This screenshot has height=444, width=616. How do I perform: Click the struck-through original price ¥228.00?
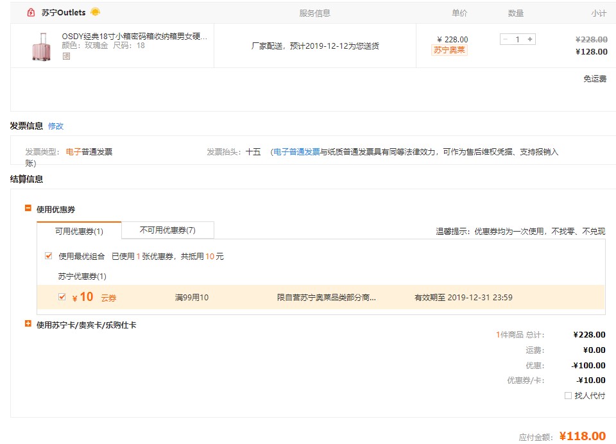(x=592, y=39)
